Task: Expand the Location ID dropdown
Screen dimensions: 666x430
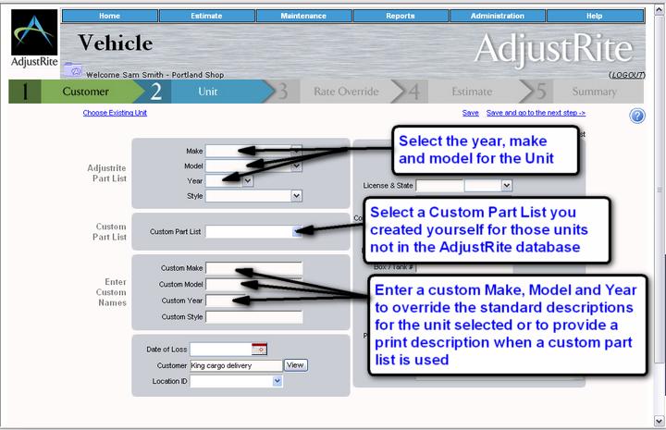Action: point(277,381)
